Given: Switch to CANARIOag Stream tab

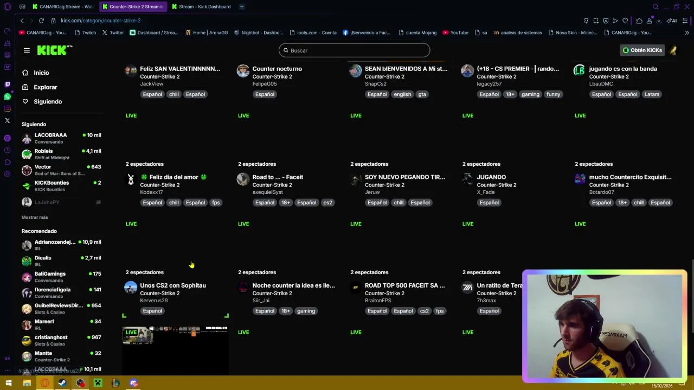Looking at the screenshot, I should click(62, 6).
